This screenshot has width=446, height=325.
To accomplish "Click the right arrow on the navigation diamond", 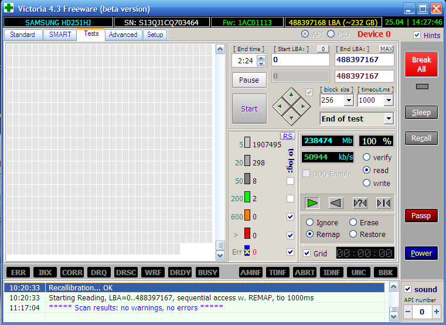I will (302, 106).
